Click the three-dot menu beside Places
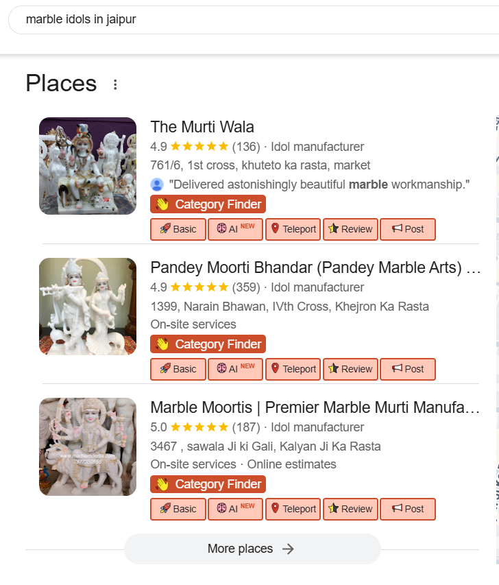The width and height of the screenshot is (499, 585). 115,84
